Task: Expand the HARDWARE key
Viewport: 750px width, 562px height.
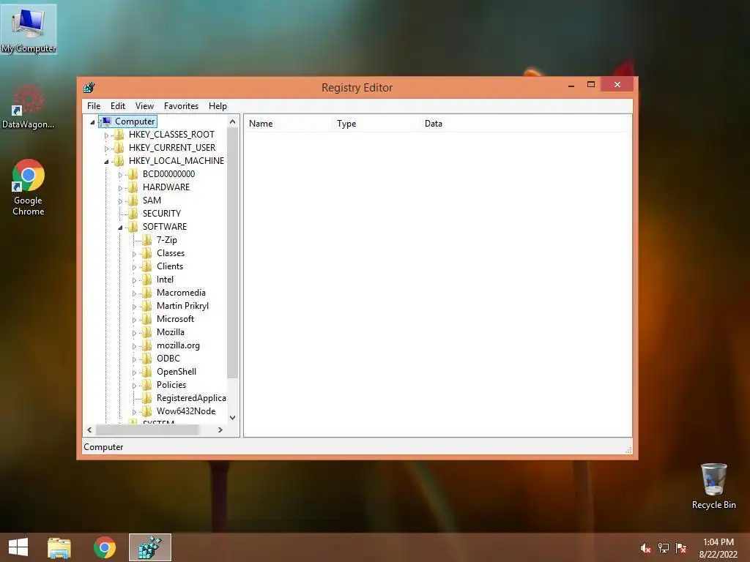Action: 120,188
